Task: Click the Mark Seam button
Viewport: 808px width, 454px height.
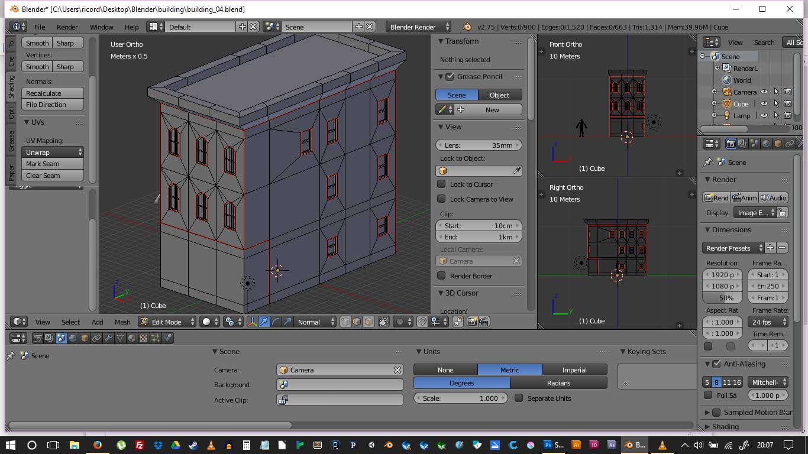Action: 53,164
